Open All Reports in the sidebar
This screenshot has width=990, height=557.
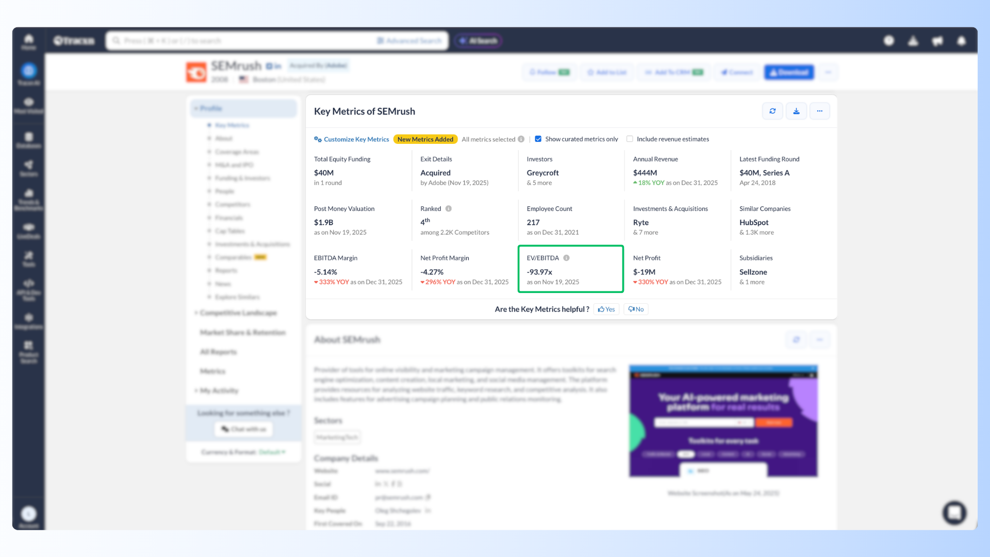click(x=218, y=352)
